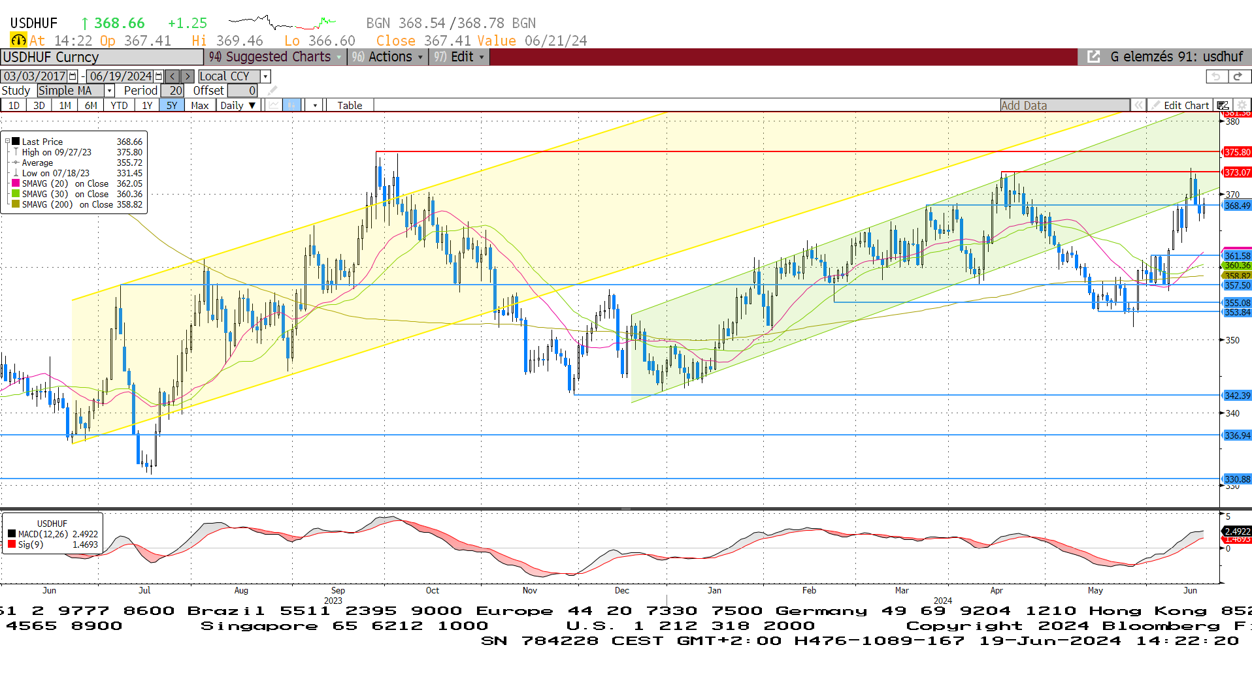This screenshot has width=1252, height=677.
Task: Click the mini intraday sparkline chart
Action: tap(282, 23)
